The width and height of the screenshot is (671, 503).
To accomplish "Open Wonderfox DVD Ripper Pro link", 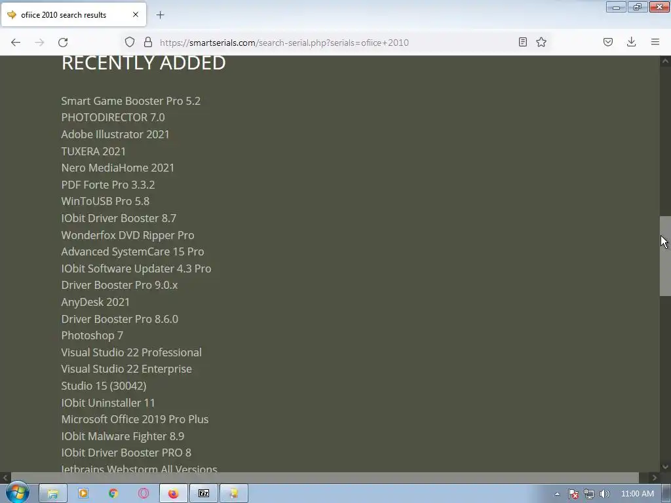I will (x=128, y=235).
